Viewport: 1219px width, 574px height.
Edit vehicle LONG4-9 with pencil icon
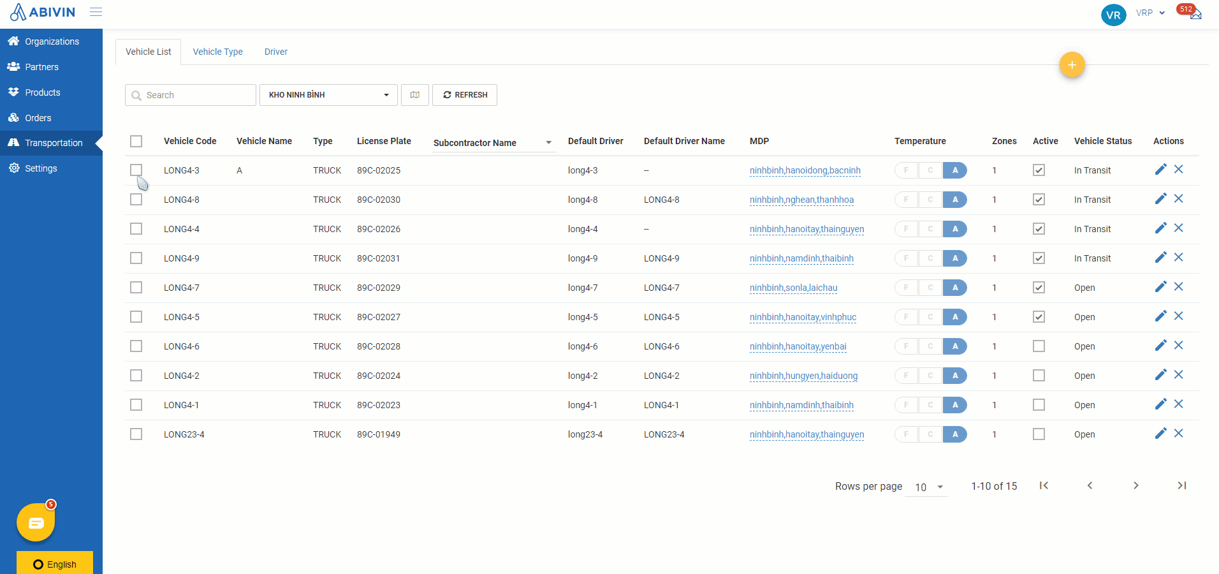(x=1160, y=257)
